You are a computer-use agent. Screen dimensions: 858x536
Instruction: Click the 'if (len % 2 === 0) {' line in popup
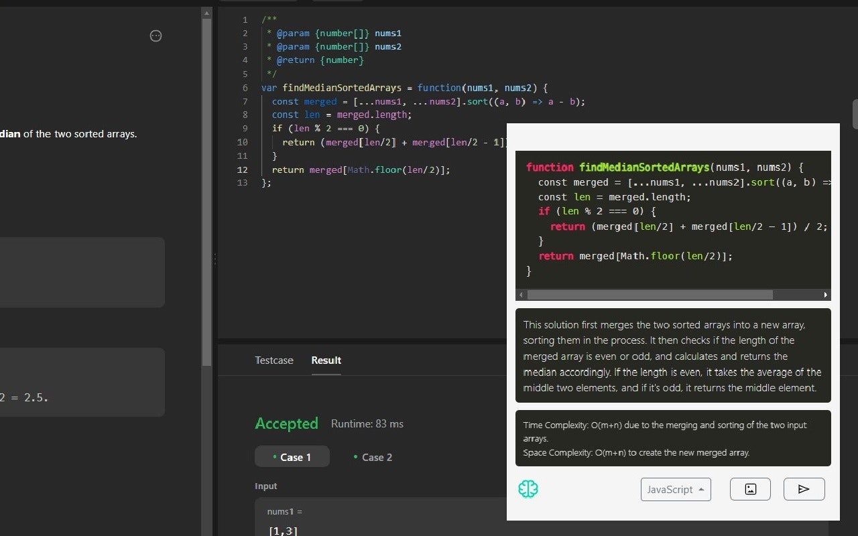(x=597, y=212)
